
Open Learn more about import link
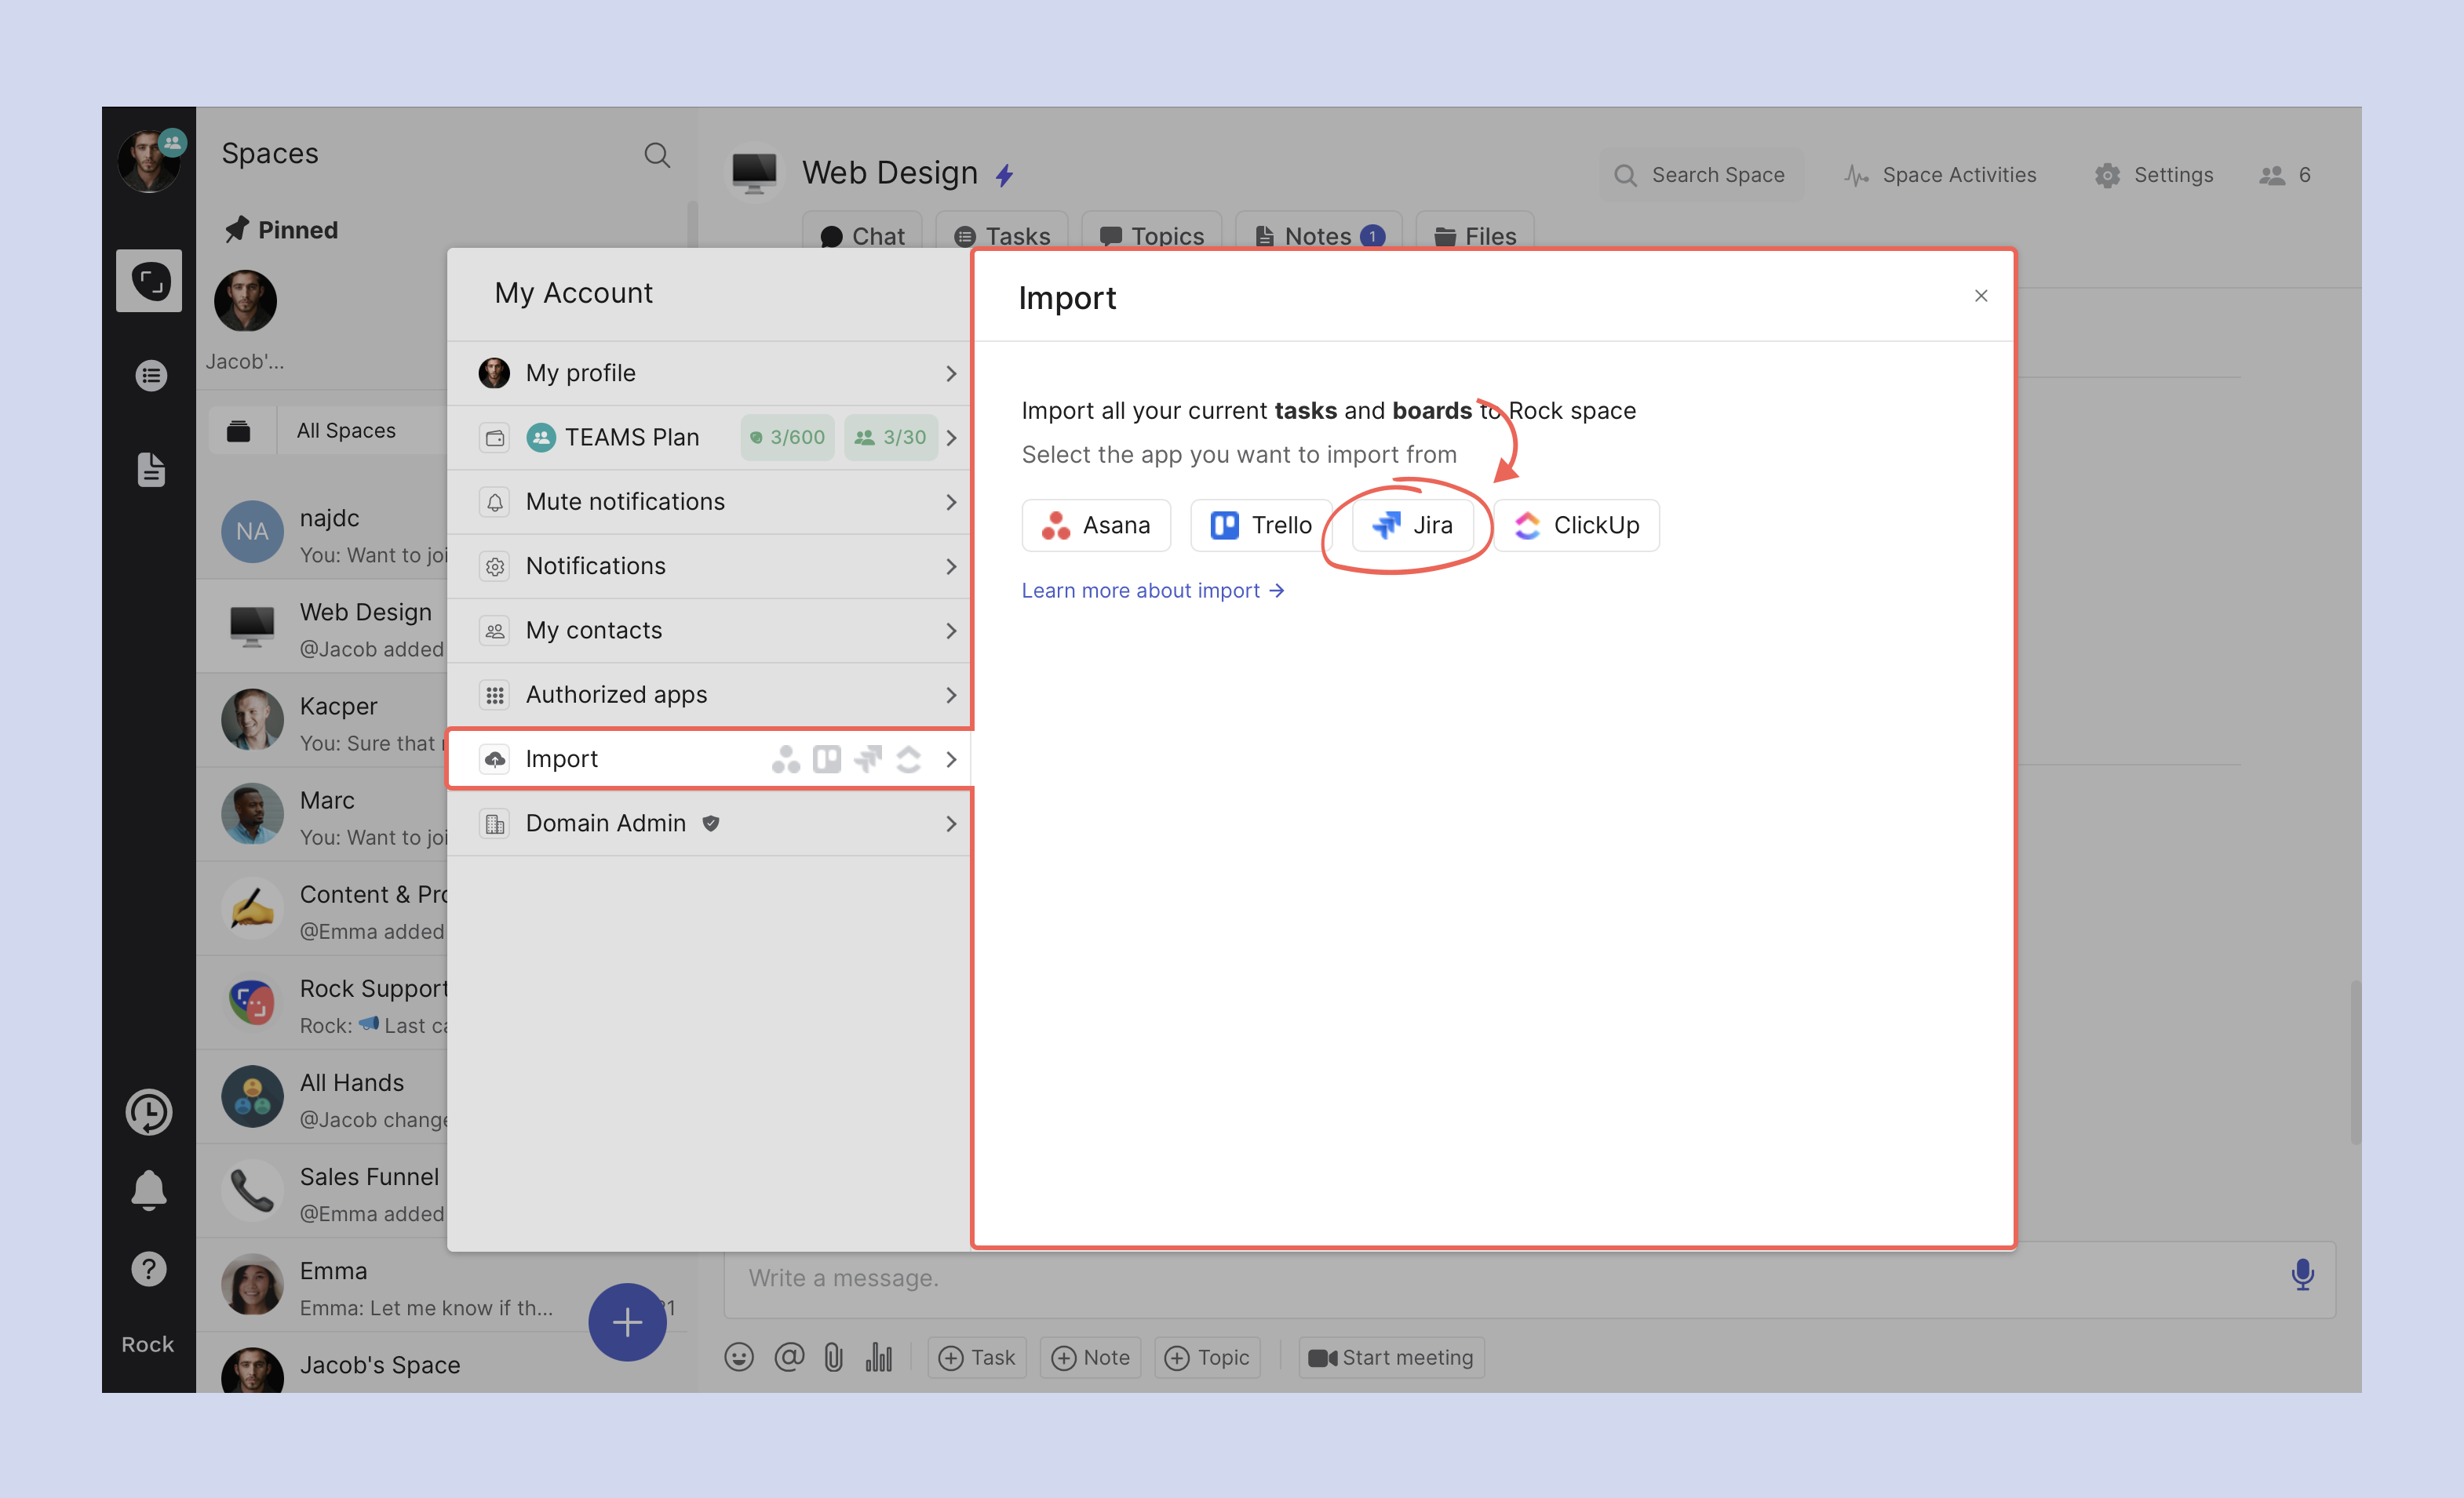pos(1152,591)
